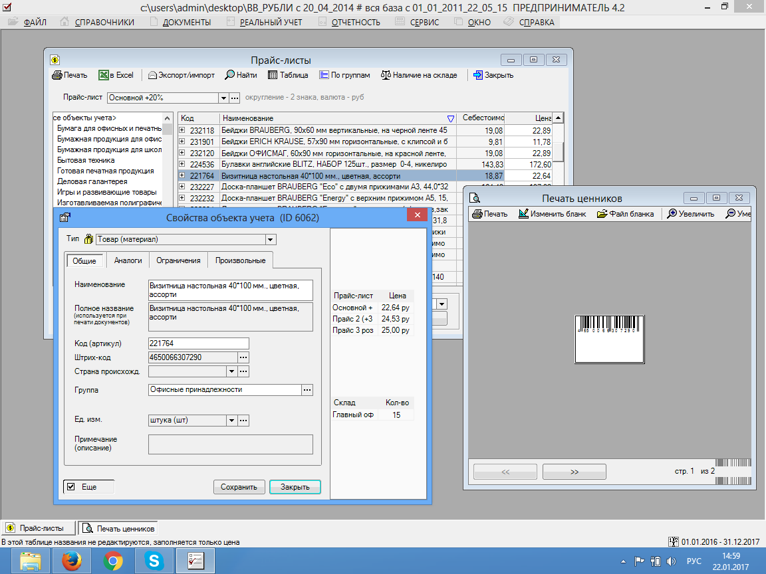Click the Сохранить button
This screenshot has height=574, width=766.
[239, 487]
